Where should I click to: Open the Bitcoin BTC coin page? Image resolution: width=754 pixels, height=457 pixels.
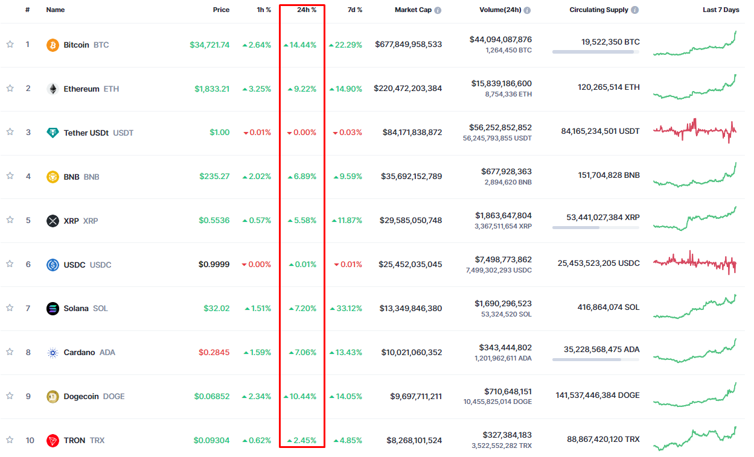[86, 45]
